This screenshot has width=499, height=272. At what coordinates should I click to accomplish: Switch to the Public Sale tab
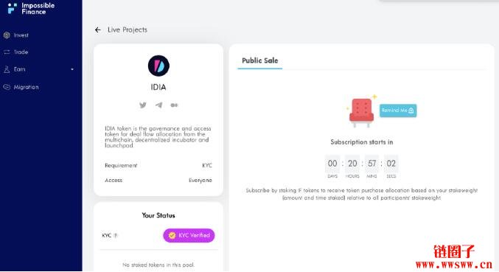pyautogui.click(x=259, y=60)
